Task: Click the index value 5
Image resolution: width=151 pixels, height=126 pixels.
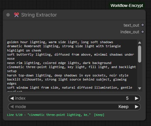Action: (x=127, y=98)
